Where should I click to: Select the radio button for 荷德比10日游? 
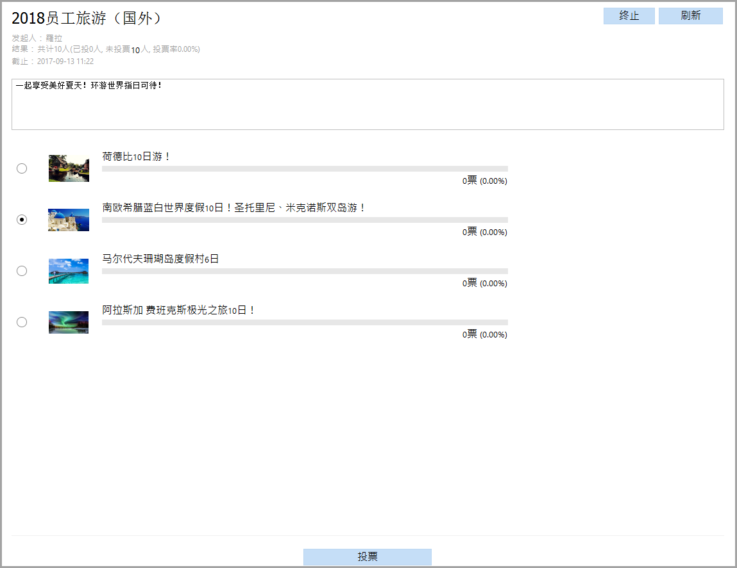click(x=22, y=168)
